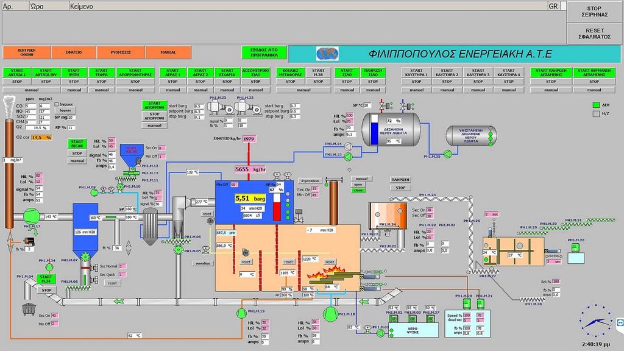Viewport: 624px width, 351px height.
Task: Click the damper actuator motor near fb % 2
Action: (29, 241)
